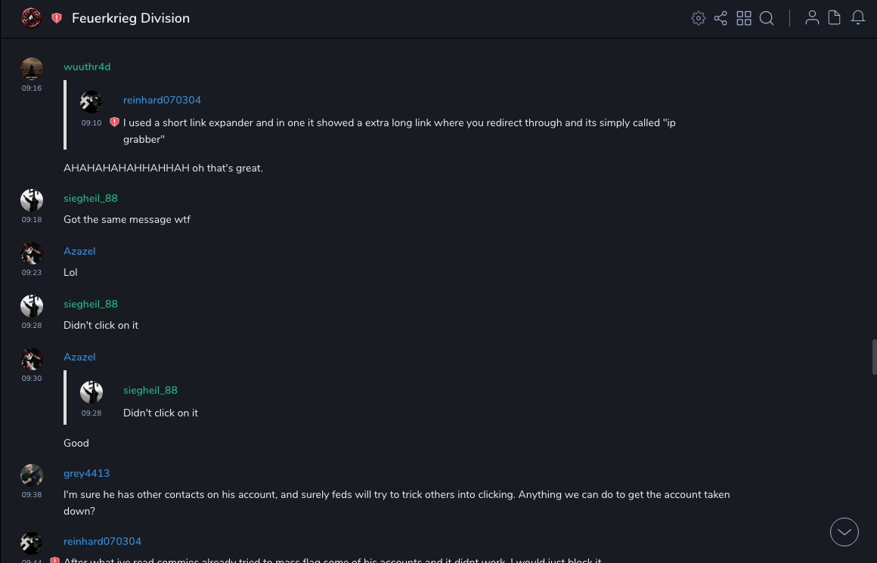Click the quoted reinhard070304 username
The width and height of the screenshot is (877, 563).
(x=162, y=100)
